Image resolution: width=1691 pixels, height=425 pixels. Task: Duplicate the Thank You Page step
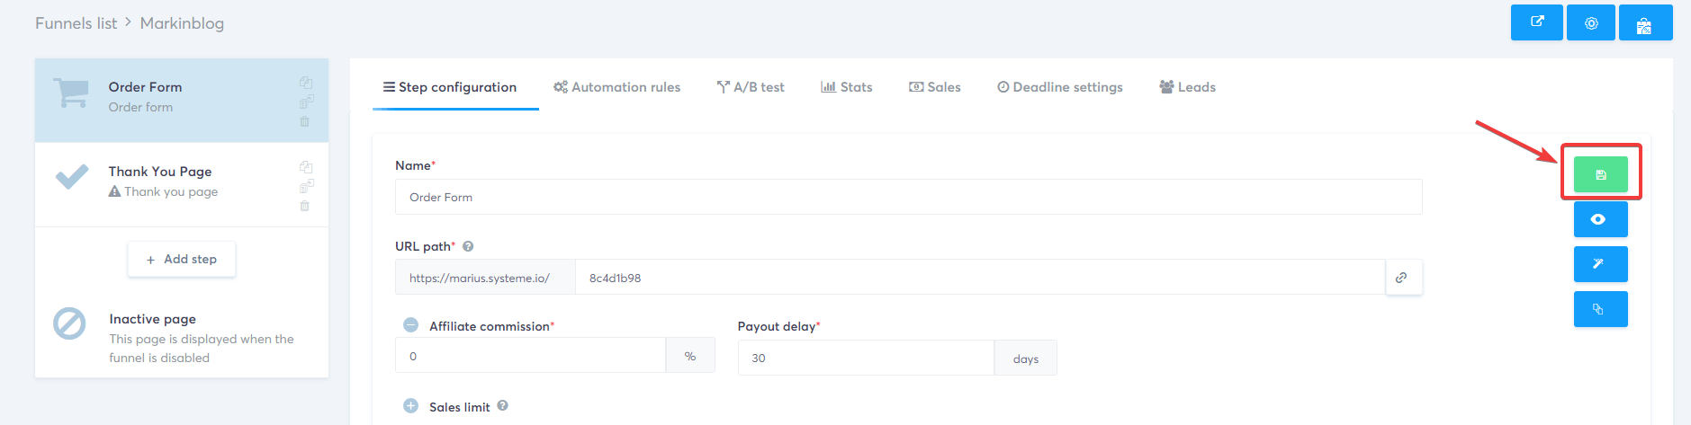[306, 166]
